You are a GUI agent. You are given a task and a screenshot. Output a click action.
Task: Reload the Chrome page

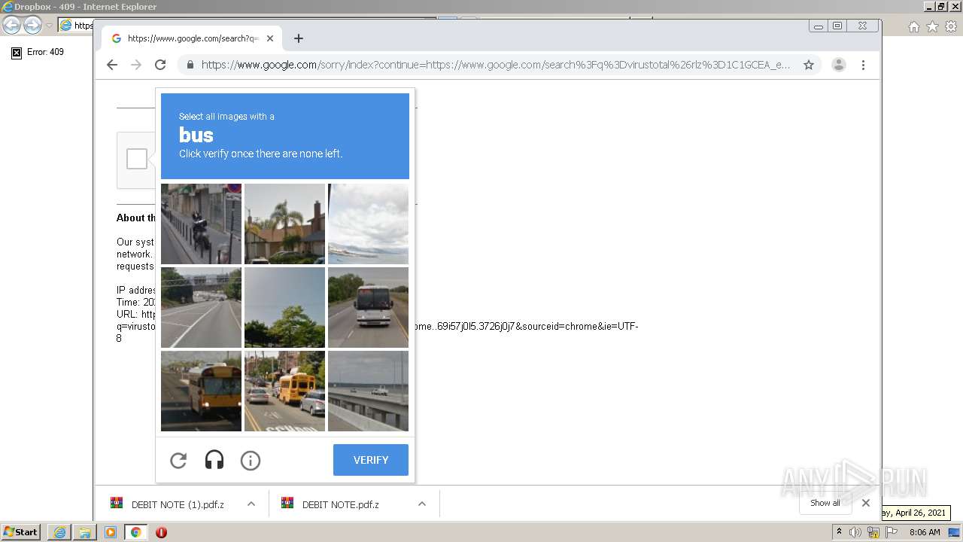pyautogui.click(x=160, y=65)
